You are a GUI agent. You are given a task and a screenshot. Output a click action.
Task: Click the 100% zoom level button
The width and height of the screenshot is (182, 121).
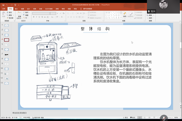[176, 117]
